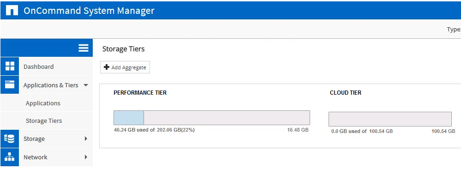Expand the Storage submenu arrow
The width and height of the screenshot is (461, 169).
pos(86,139)
